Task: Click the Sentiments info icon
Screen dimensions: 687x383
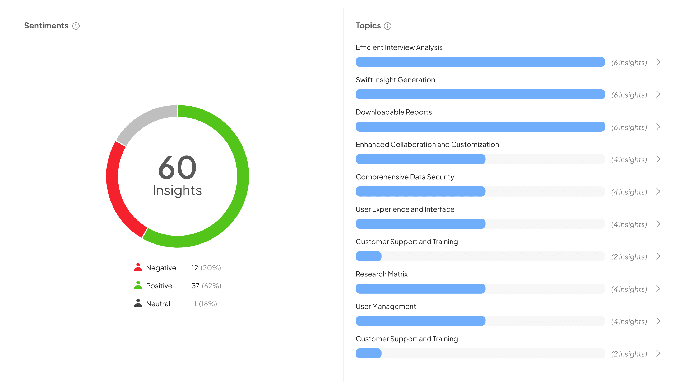Action: coord(76,26)
